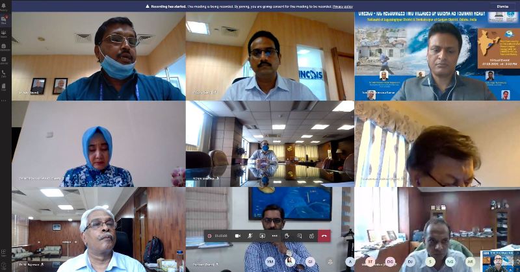Select the GI participant avatar

coord(311,262)
